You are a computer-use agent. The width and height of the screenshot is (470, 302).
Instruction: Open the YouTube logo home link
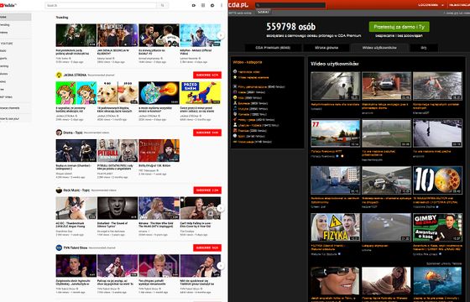tap(8, 5)
